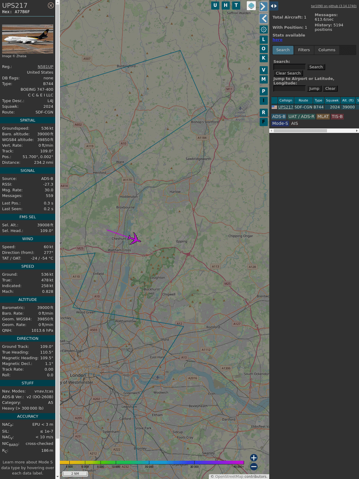Toggle the I map button

point(264,101)
